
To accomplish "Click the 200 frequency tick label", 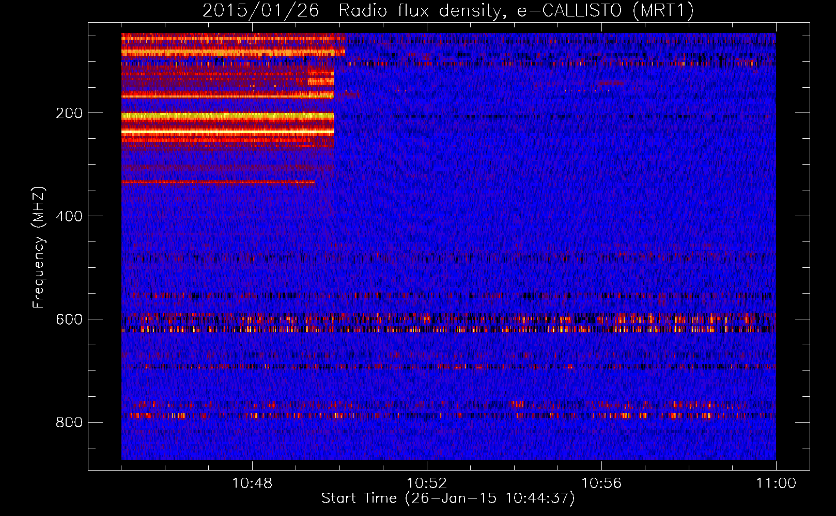I will 69,113.
